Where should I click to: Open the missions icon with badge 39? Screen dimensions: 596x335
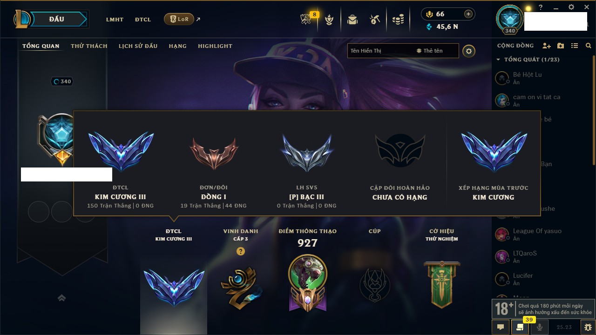coord(520,327)
